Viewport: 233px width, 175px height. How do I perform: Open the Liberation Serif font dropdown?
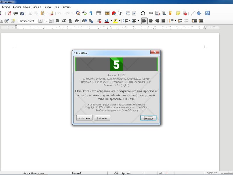click(40, 21)
